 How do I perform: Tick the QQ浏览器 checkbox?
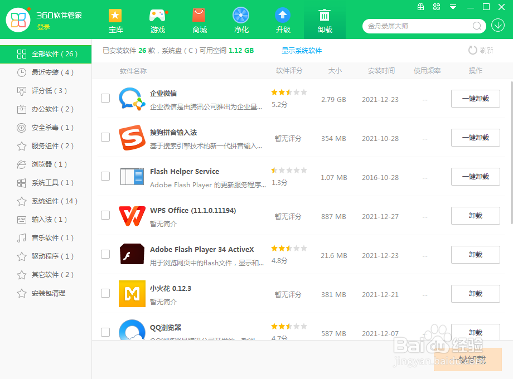click(105, 332)
